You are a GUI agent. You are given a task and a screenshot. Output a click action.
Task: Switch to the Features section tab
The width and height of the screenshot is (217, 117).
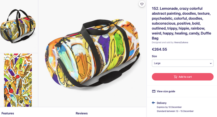8,113
